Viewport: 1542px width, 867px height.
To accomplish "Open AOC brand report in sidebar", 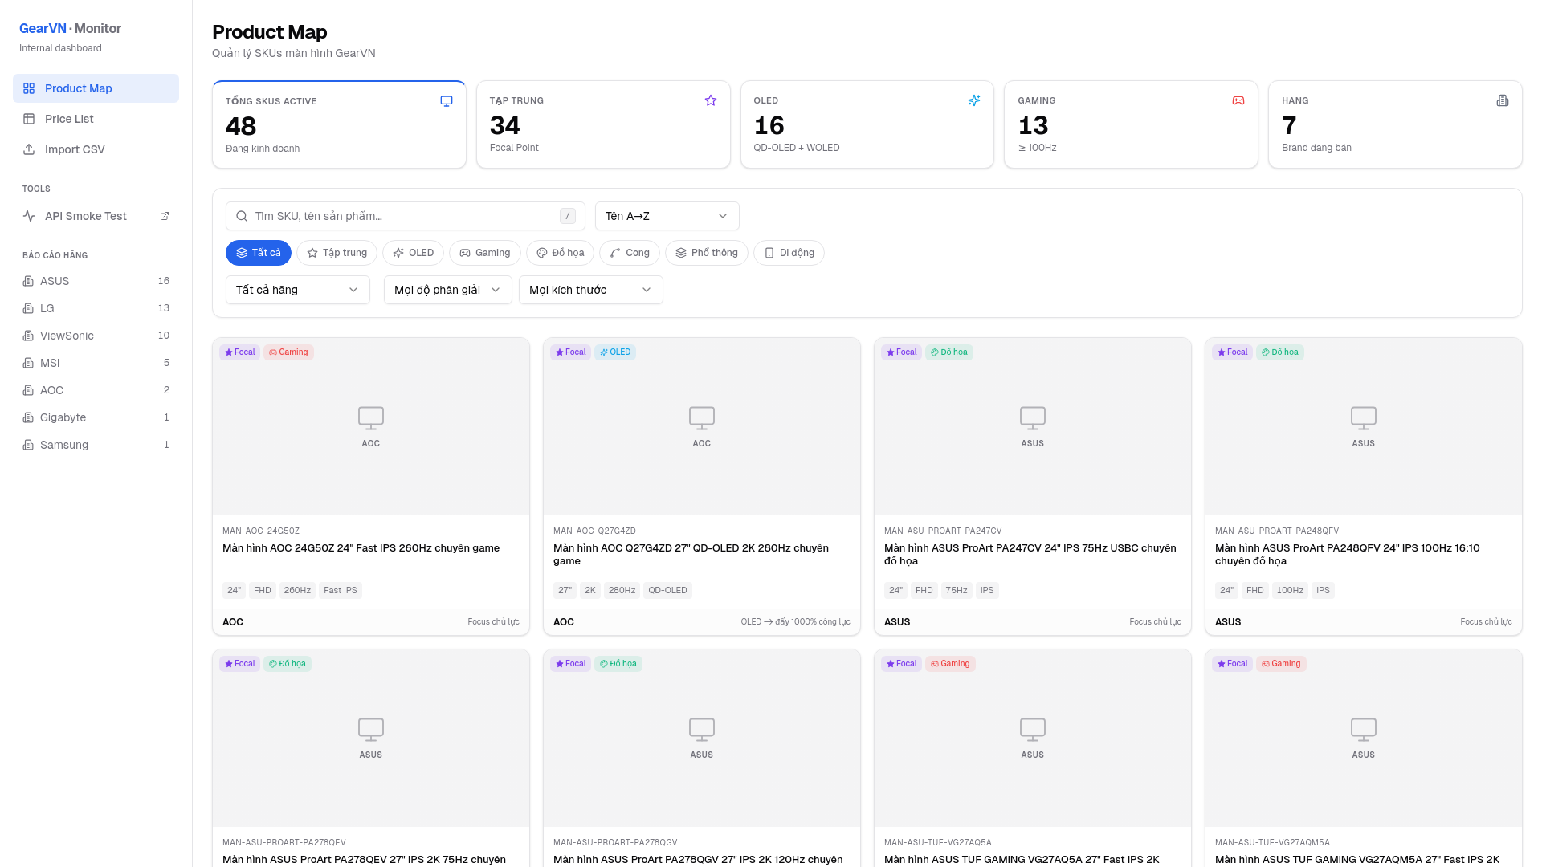I will tap(96, 390).
